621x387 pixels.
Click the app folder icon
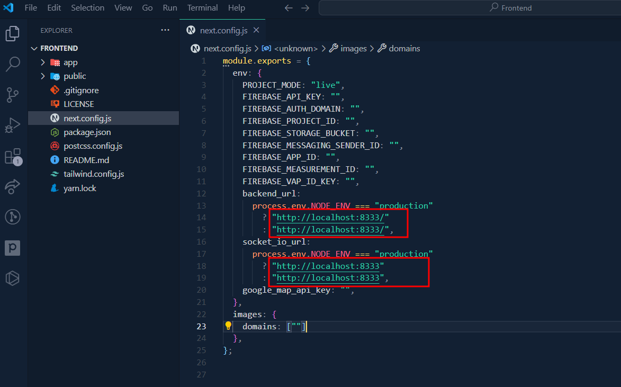(x=55, y=62)
